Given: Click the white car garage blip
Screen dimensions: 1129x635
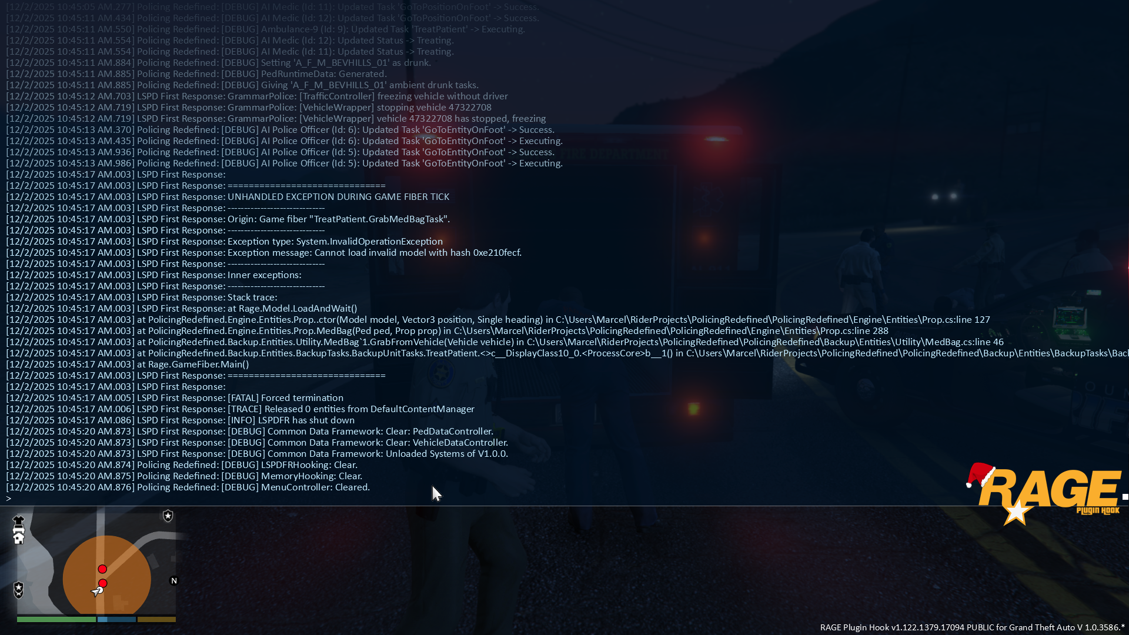Looking at the screenshot, I should coord(18,529).
